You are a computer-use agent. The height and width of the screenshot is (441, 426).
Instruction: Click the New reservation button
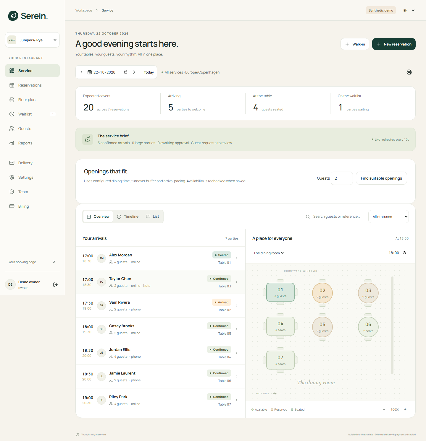pyautogui.click(x=394, y=44)
